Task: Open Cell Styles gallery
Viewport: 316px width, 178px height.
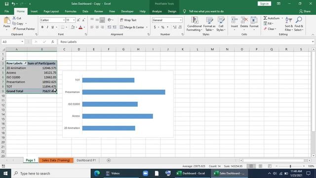Action: [221, 24]
